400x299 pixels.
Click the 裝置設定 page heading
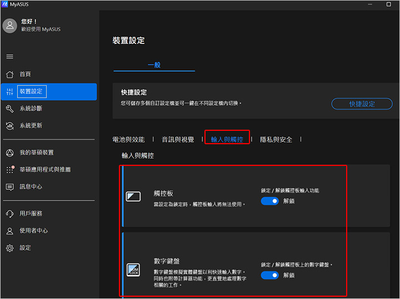[x=128, y=41]
